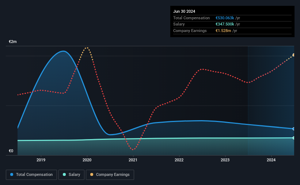Click the blue total compensation endpoint marker
Image resolution: width=300 pixels, height=185 pixels.
293,129
